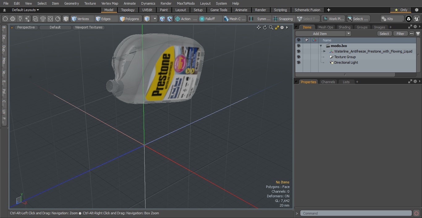The width and height of the screenshot is (422, 218).
Task: Switch to the Images tab
Action: click(379, 27)
